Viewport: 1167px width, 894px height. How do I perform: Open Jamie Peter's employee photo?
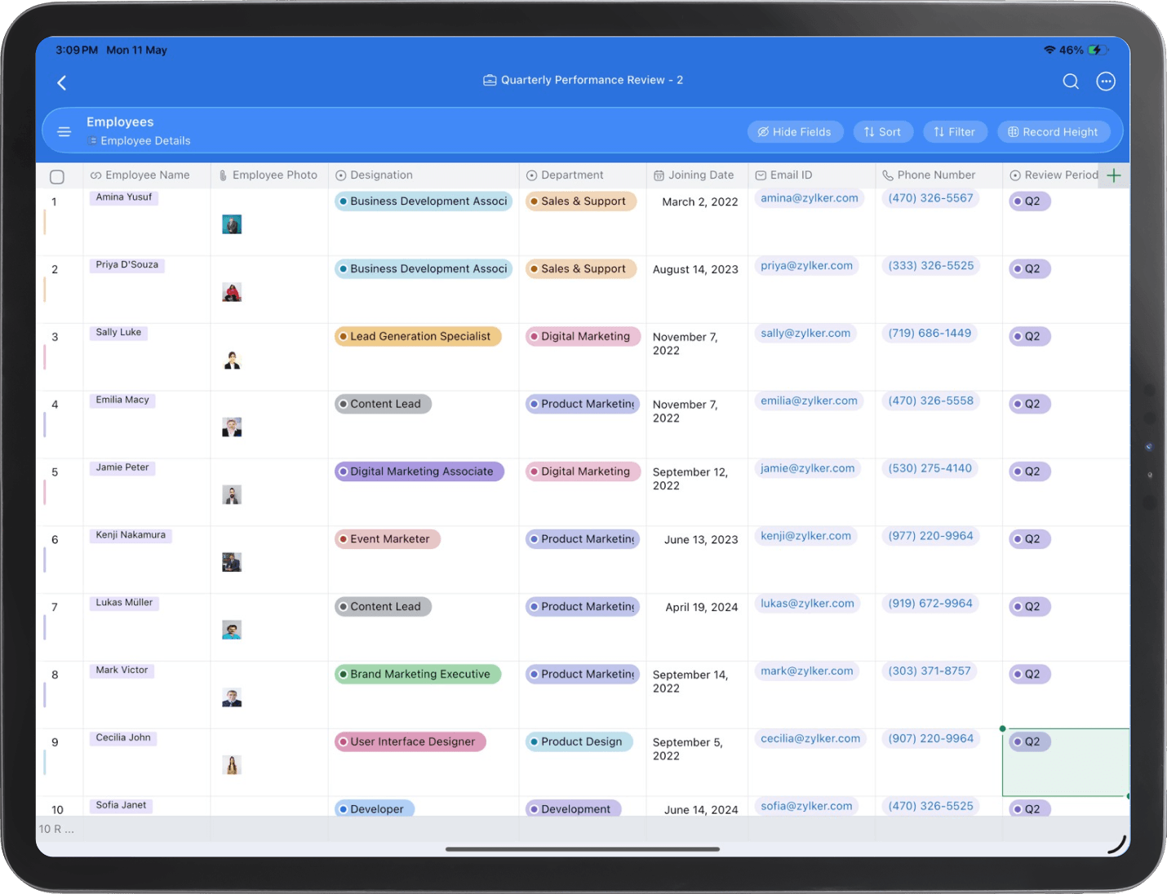[232, 495]
